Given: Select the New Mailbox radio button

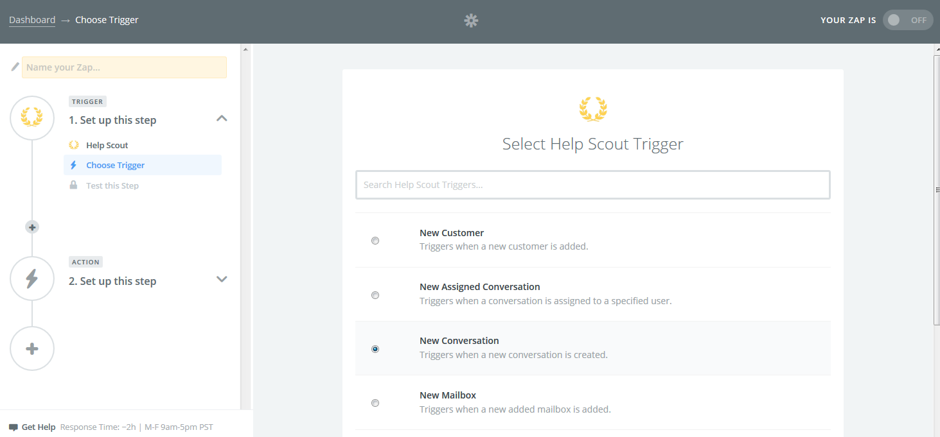Looking at the screenshot, I should click(375, 403).
